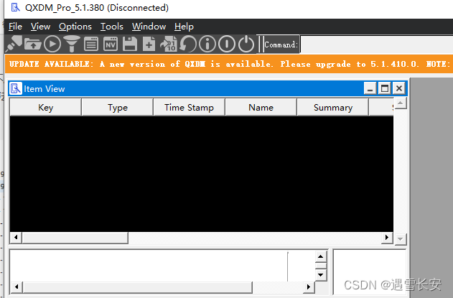453x298 pixels.
Task: Click bottom pane horizontal scrollbar right arrow
Action: coord(309,287)
